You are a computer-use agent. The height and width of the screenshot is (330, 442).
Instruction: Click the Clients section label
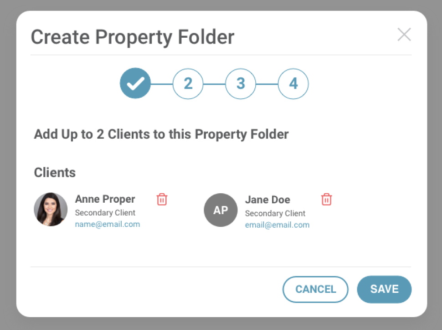pyautogui.click(x=55, y=173)
